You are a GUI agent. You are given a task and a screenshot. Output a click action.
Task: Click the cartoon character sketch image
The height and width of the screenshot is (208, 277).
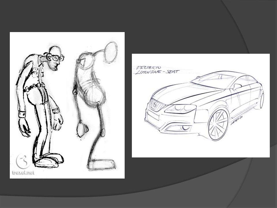click(x=67, y=105)
